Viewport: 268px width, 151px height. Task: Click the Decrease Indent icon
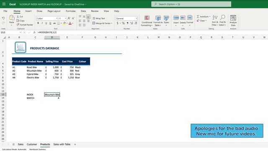80,25
